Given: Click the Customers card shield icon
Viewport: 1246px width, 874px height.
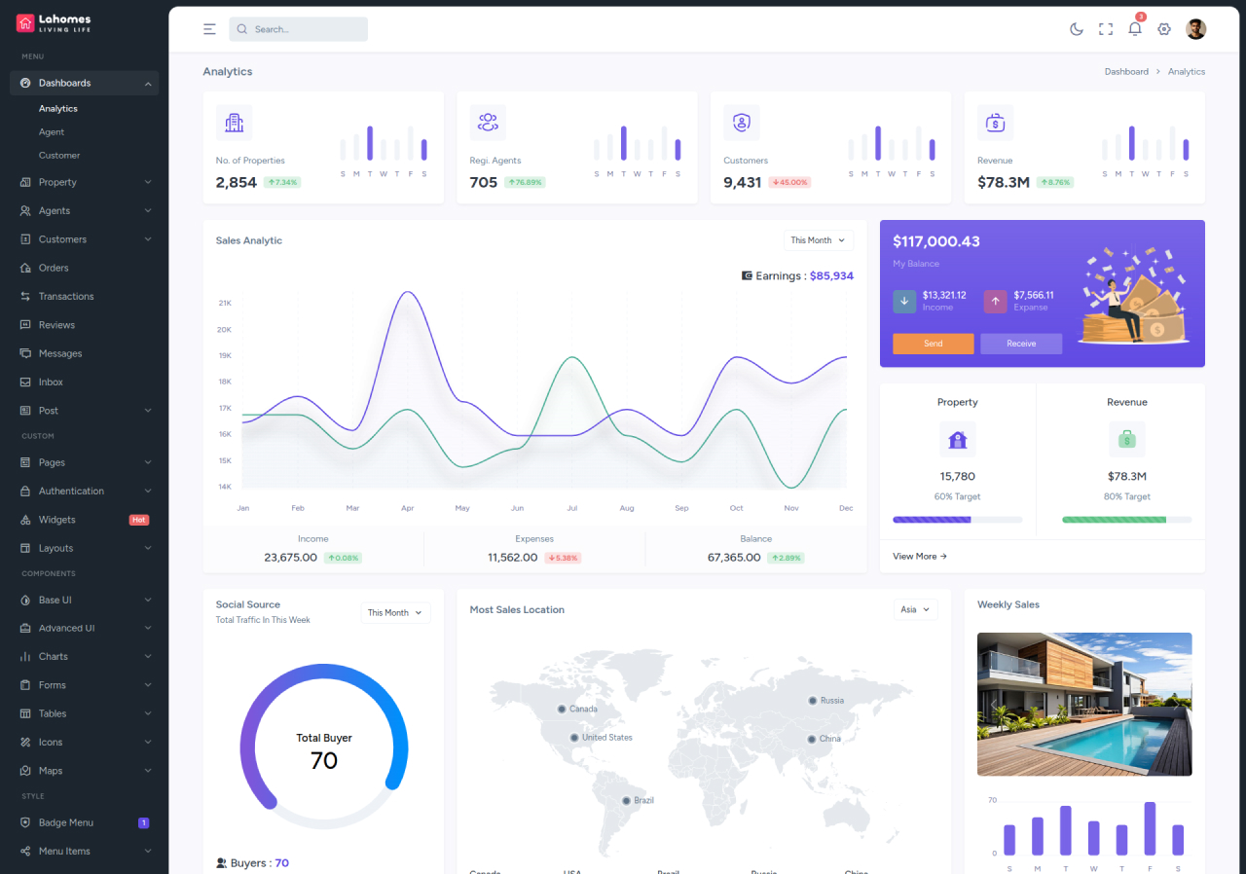Looking at the screenshot, I should pyautogui.click(x=742, y=123).
